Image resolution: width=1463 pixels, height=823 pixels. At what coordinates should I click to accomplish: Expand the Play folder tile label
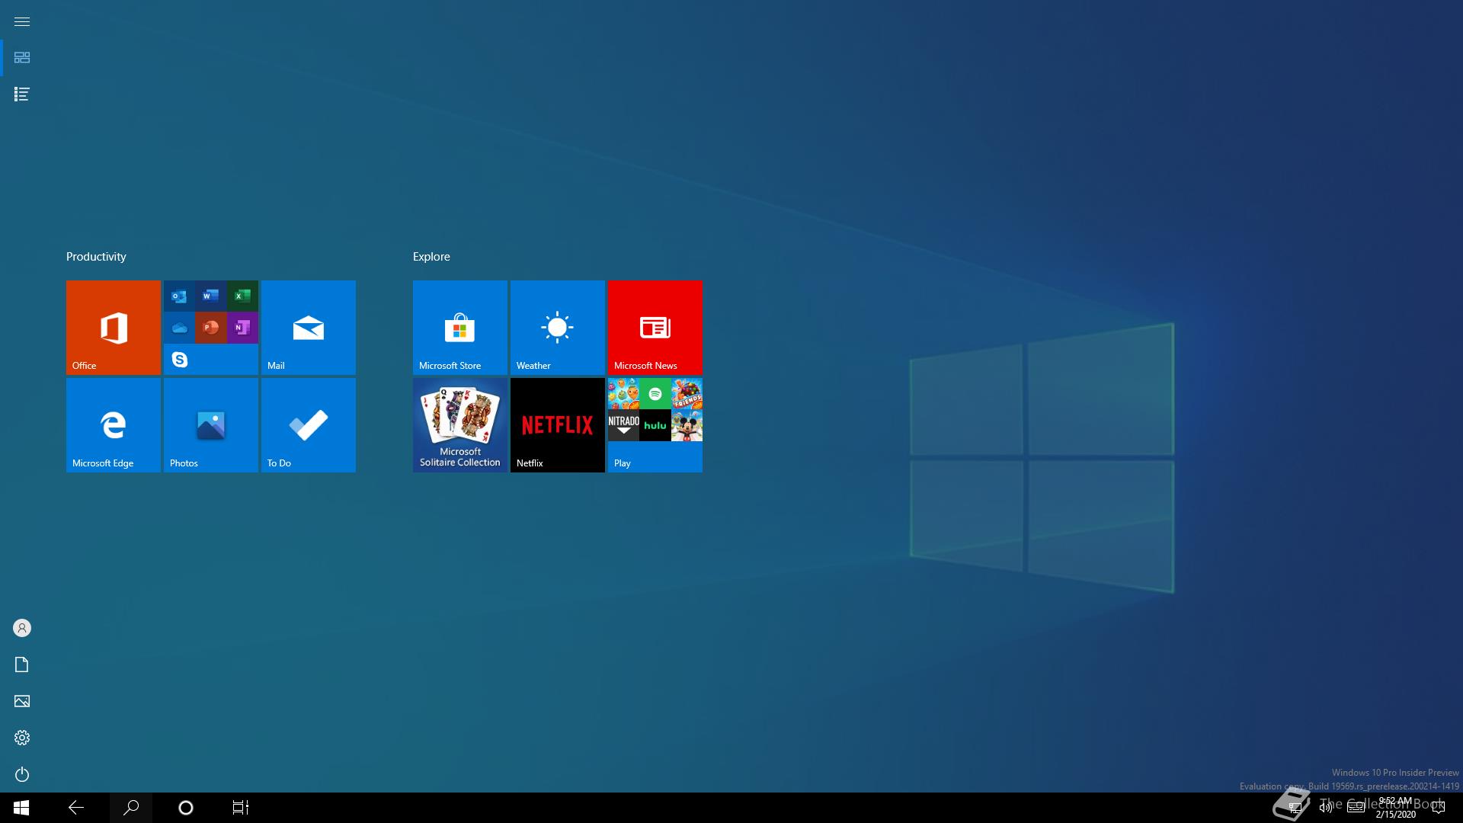(x=623, y=463)
